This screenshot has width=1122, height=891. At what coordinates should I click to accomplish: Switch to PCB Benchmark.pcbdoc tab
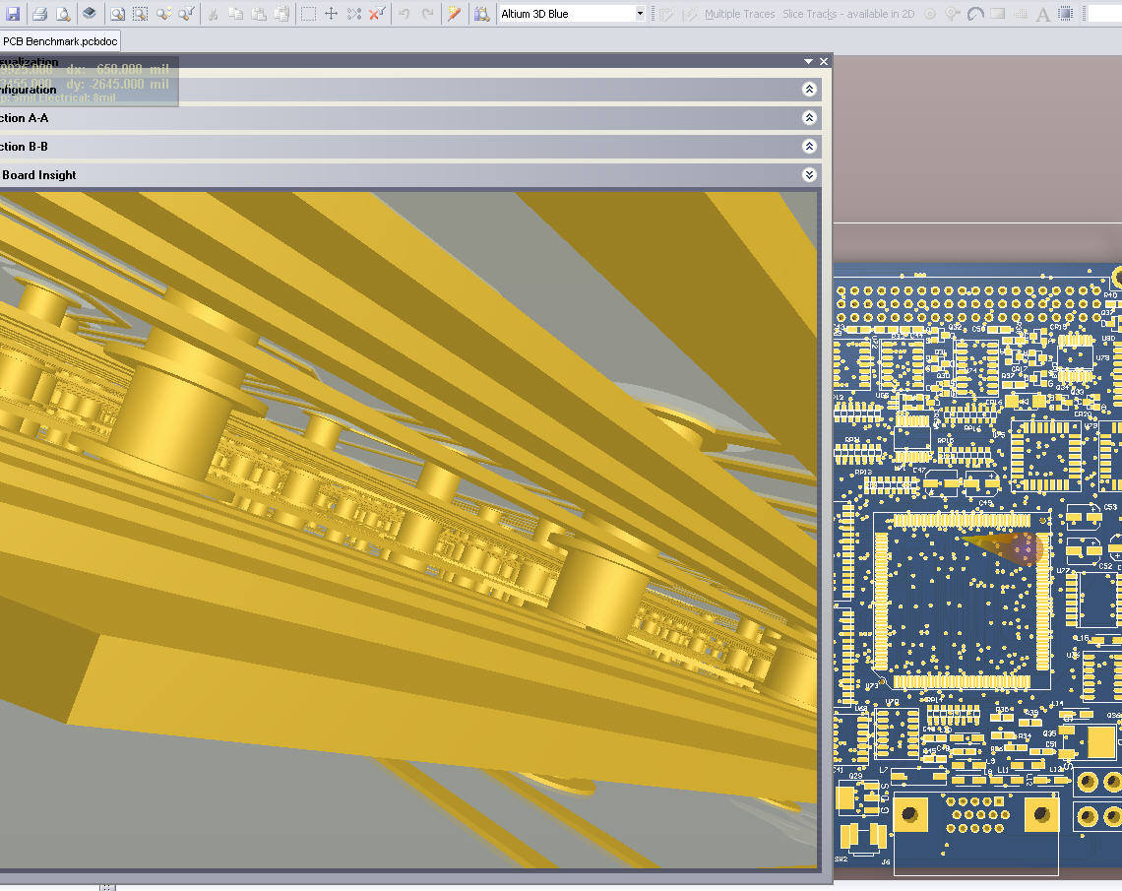pyautogui.click(x=60, y=41)
